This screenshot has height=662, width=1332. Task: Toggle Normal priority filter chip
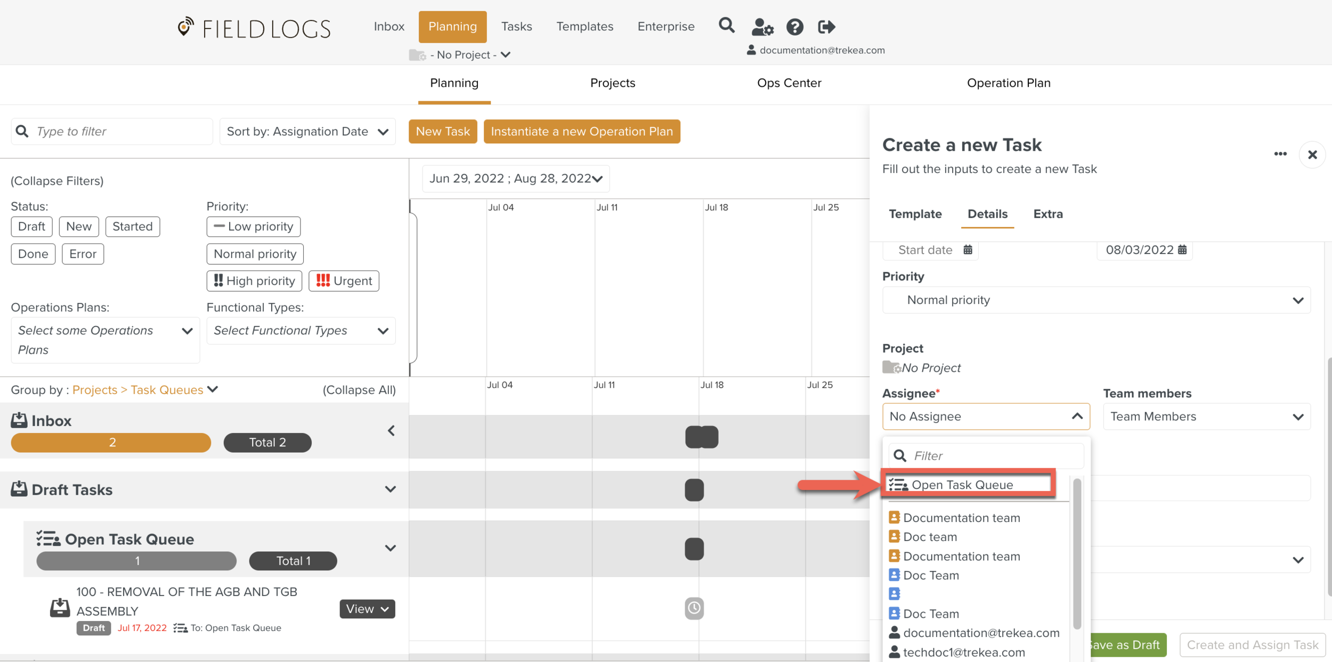(255, 254)
